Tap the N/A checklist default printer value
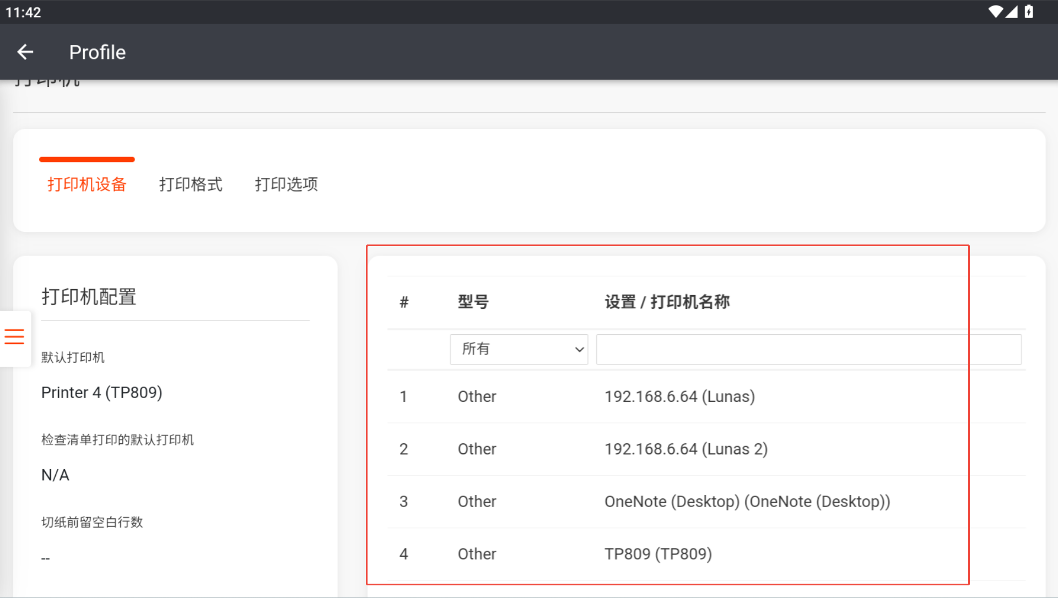The height and width of the screenshot is (598, 1058). coord(55,475)
